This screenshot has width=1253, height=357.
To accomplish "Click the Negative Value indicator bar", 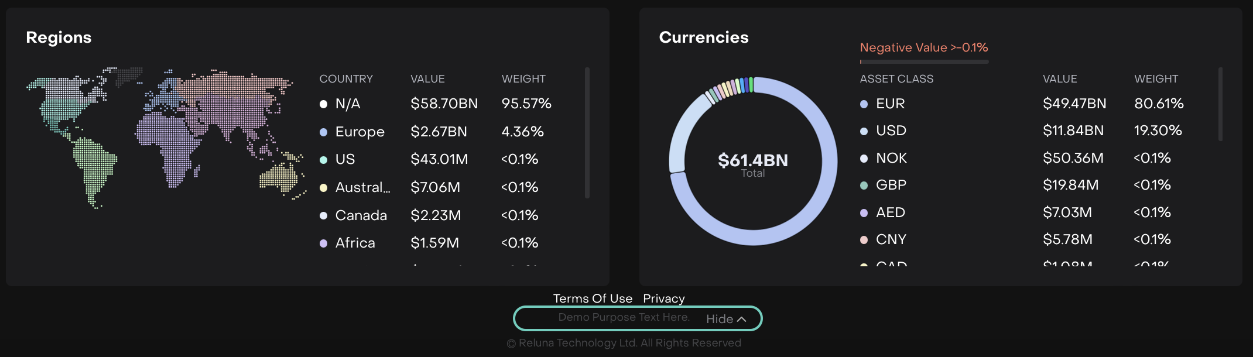I will [924, 61].
